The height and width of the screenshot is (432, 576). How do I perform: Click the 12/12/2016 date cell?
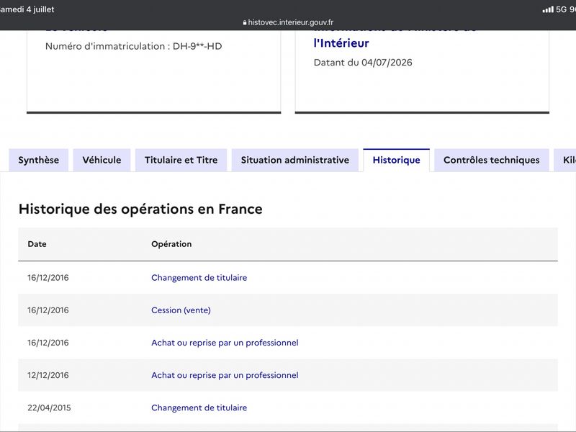pos(48,375)
